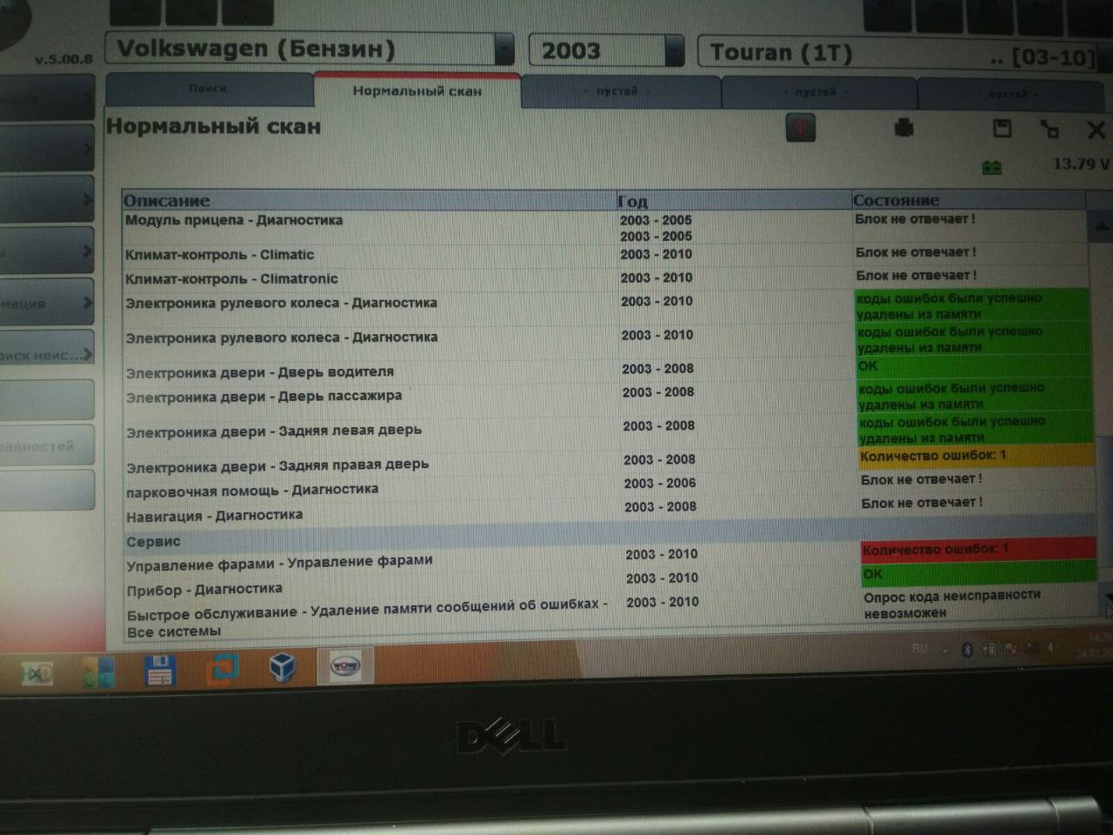Viewport: 1113px width, 835px height.
Task: Click the red error warning icon
Action: pyautogui.click(x=801, y=128)
